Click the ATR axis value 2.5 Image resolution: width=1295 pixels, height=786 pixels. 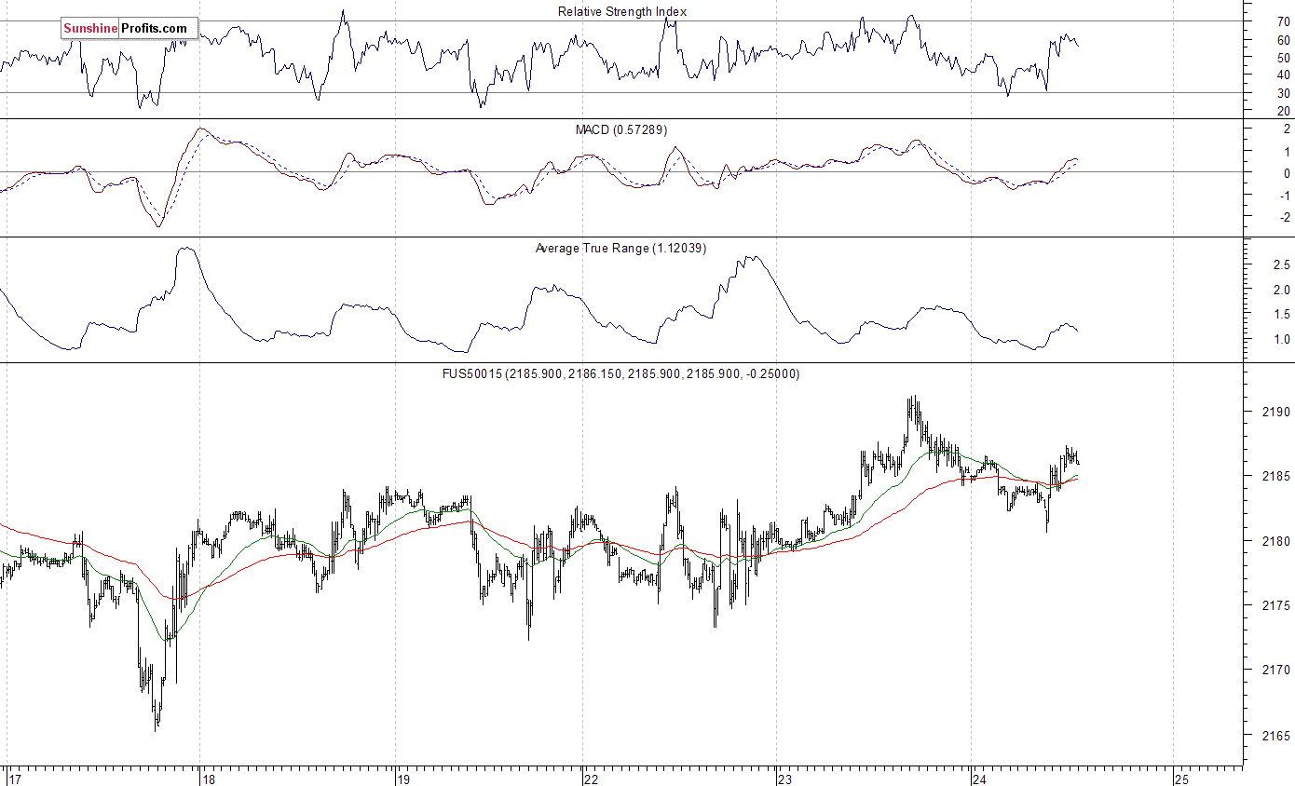1282,264
